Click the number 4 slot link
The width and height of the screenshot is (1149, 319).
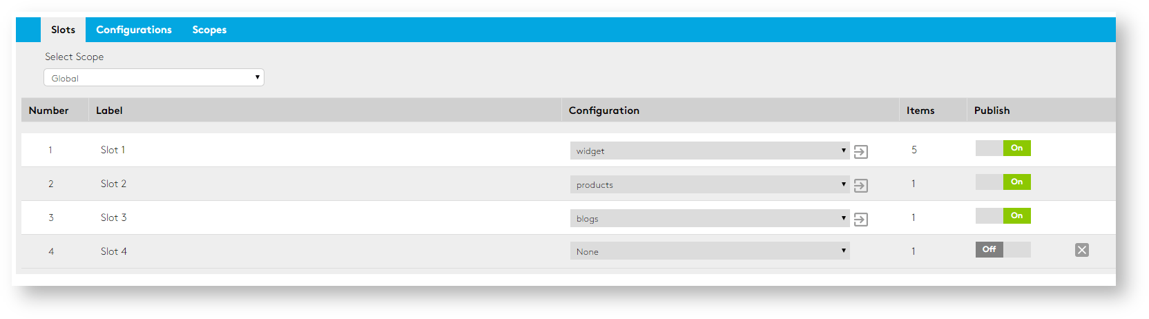click(x=51, y=251)
